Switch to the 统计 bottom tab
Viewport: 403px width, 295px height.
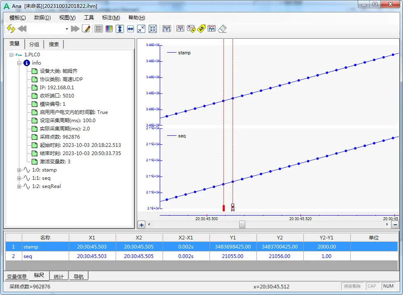click(x=59, y=276)
